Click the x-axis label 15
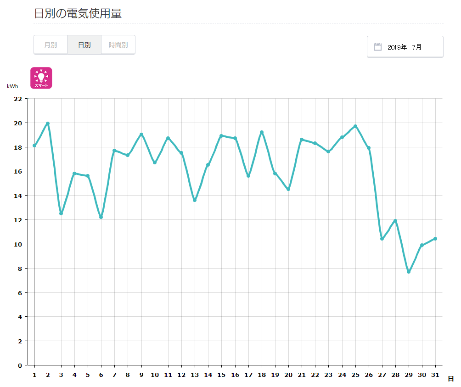Screen dimensions: 461x387 click(x=221, y=375)
